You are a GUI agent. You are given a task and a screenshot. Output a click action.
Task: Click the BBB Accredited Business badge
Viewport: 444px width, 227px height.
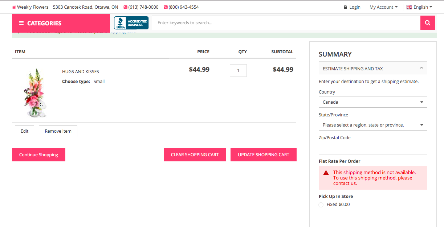131,22
